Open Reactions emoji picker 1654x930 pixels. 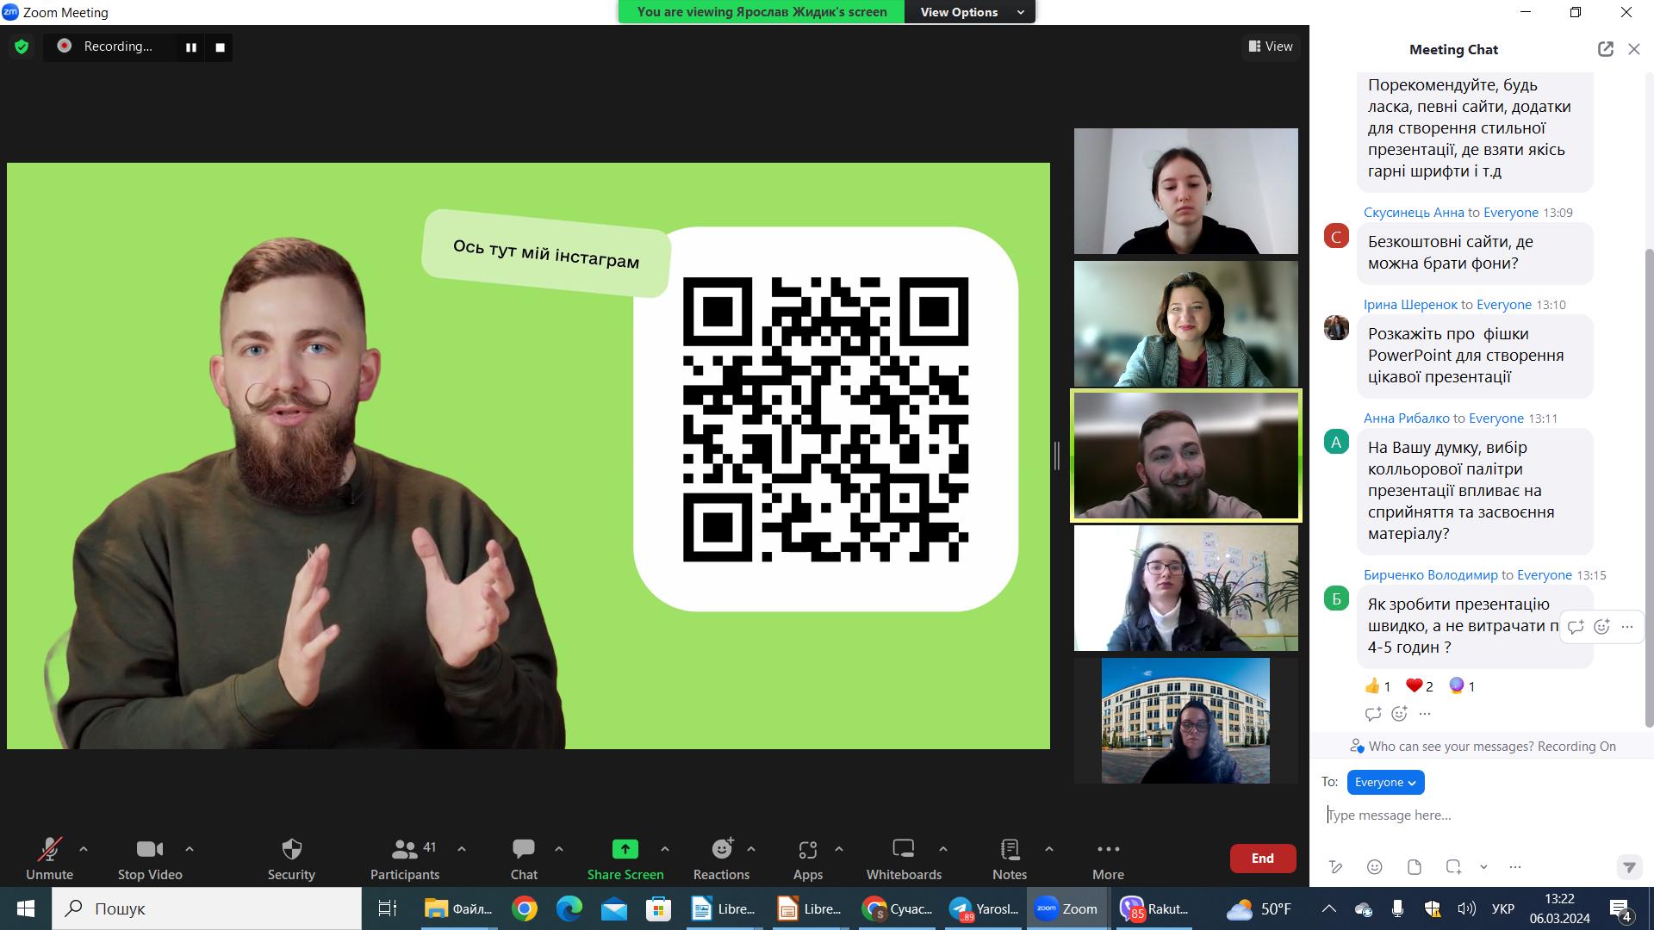[721, 858]
